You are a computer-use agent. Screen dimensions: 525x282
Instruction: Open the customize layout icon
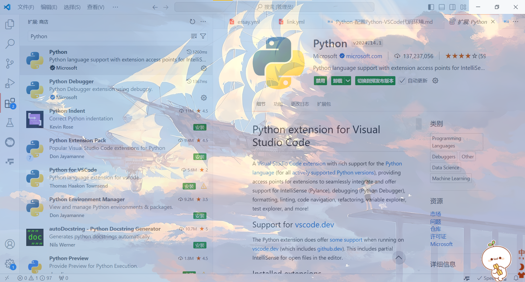click(463, 7)
